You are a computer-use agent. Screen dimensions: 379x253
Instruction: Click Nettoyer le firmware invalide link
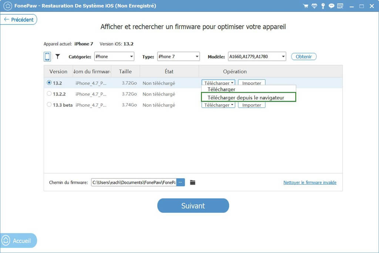click(x=310, y=182)
